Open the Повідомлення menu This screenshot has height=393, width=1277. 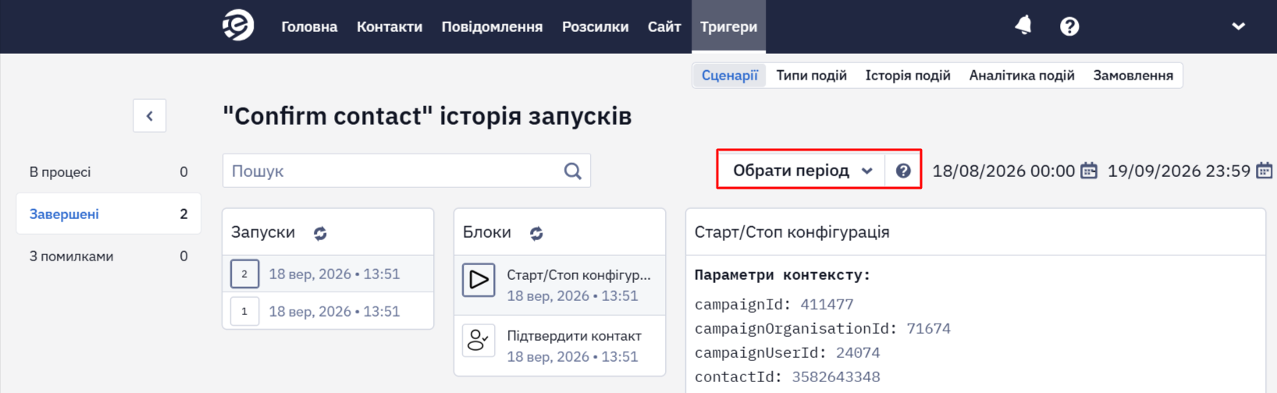pos(492,27)
